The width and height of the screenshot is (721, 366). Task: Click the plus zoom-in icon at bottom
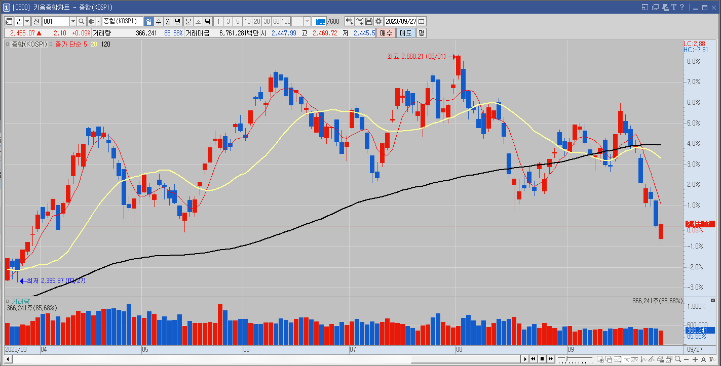[695, 359]
